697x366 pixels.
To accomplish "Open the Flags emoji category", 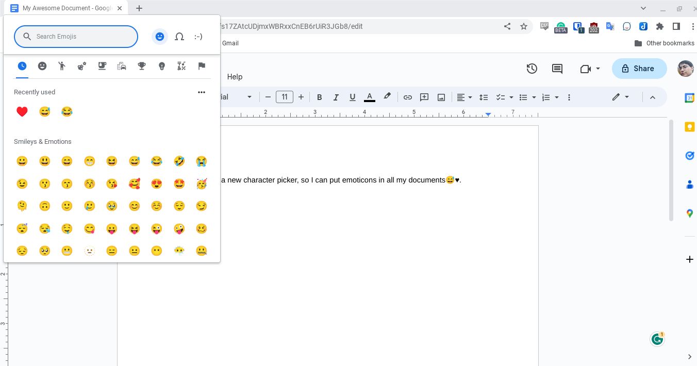I will click(x=201, y=66).
